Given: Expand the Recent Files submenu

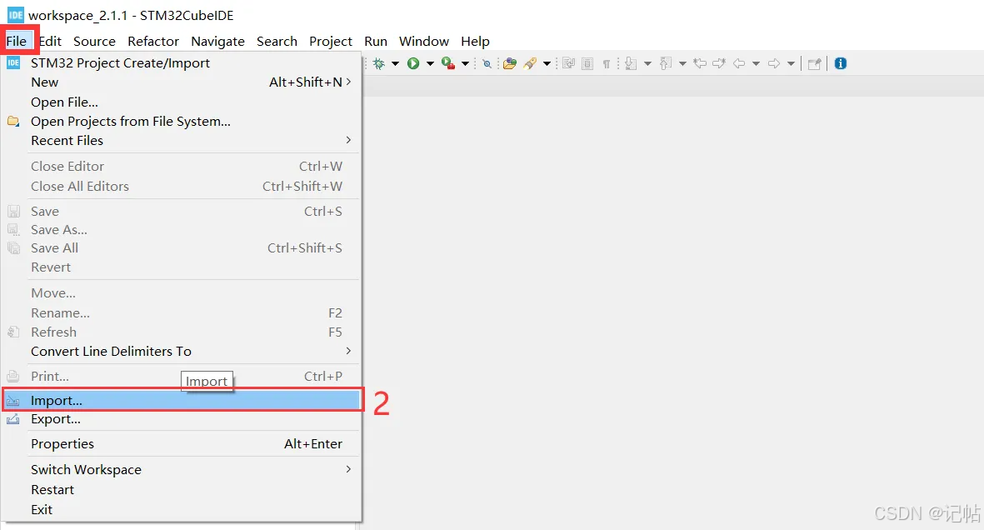Looking at the screenshot, I should pos(182,141).
